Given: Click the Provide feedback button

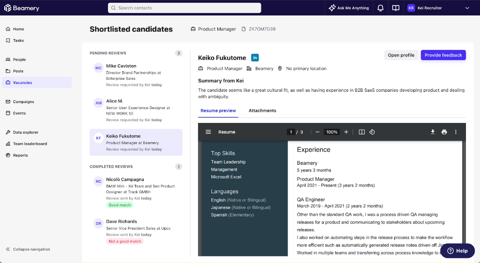Looking at the screenshot, I should tap(443, 55).
